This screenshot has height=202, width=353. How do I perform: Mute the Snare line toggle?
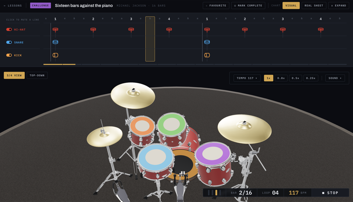[x=9, y=42]
